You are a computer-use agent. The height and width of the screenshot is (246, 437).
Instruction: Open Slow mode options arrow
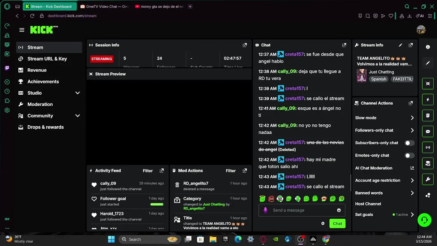(x=412, y=118)
